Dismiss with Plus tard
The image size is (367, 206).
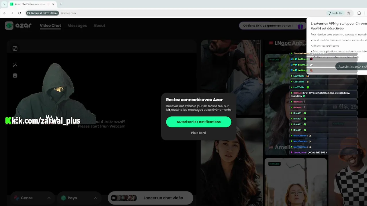click(x=199, y=133)
